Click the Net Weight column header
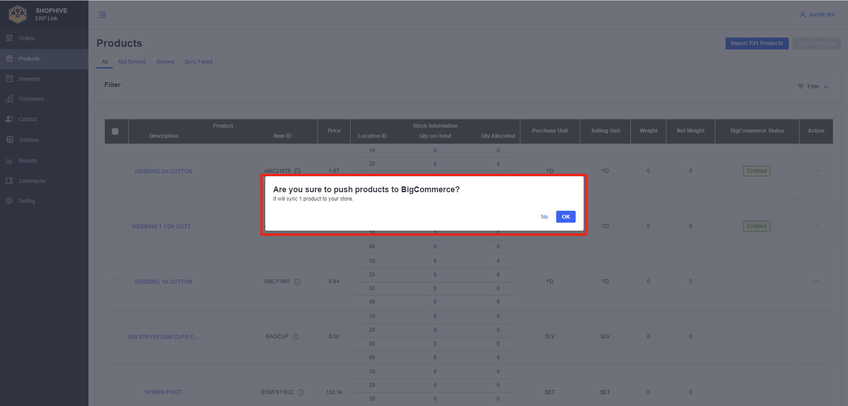The height and width of the screenshot is (406, 848). 691,131
